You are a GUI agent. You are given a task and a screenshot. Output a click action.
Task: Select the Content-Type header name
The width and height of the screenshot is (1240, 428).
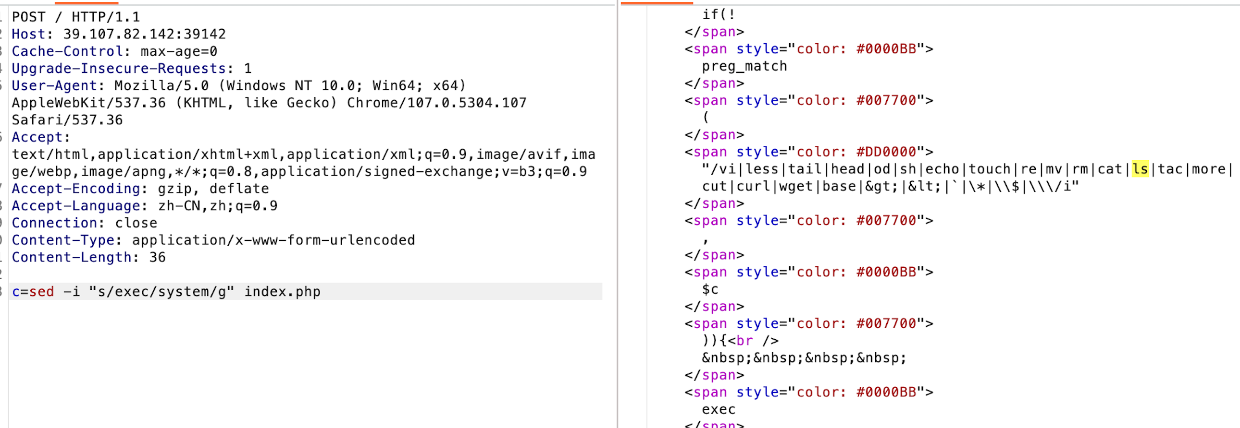pos(63,240)
